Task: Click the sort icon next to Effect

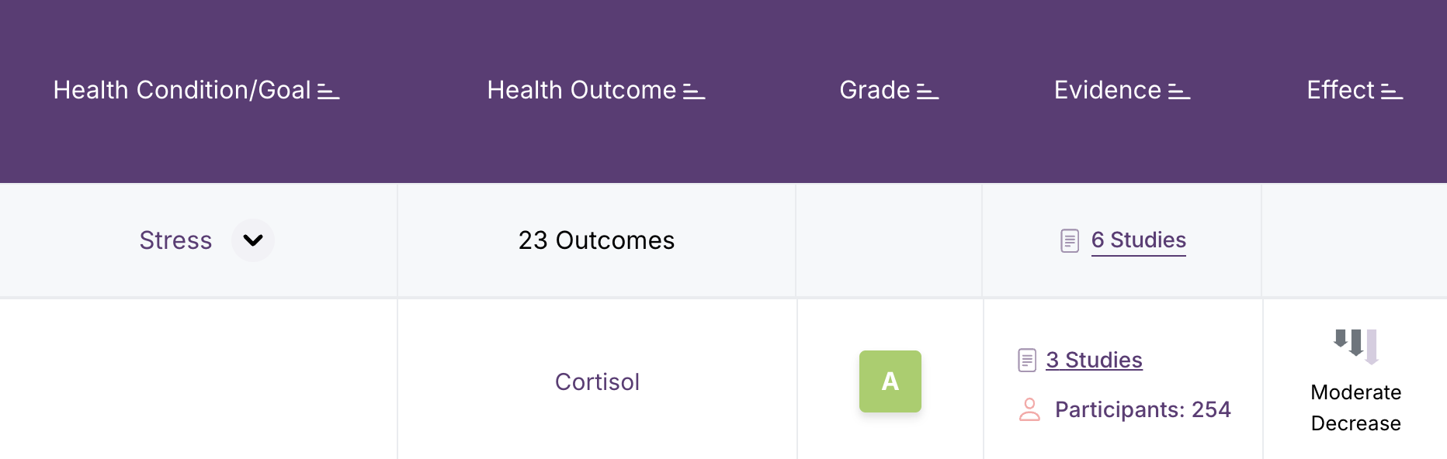Action: click(1392, 92)
